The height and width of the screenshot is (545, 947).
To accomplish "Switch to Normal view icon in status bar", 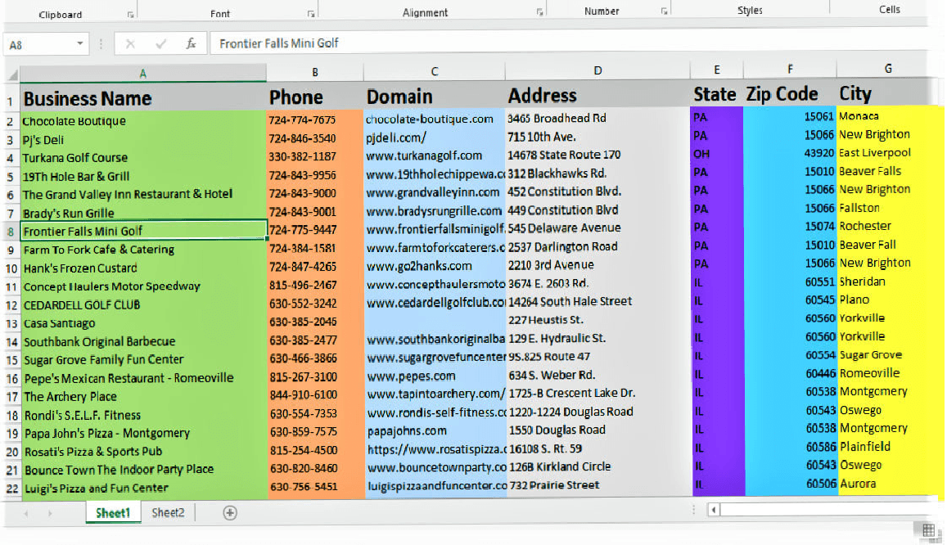I will click(x=928, y=531).
